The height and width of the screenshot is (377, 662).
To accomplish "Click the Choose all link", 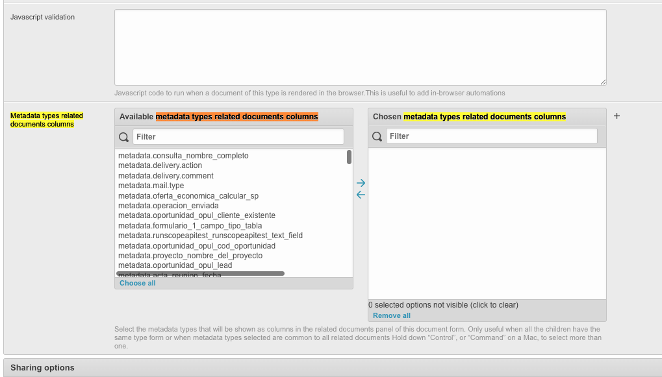I will click(x=137, y=282).
